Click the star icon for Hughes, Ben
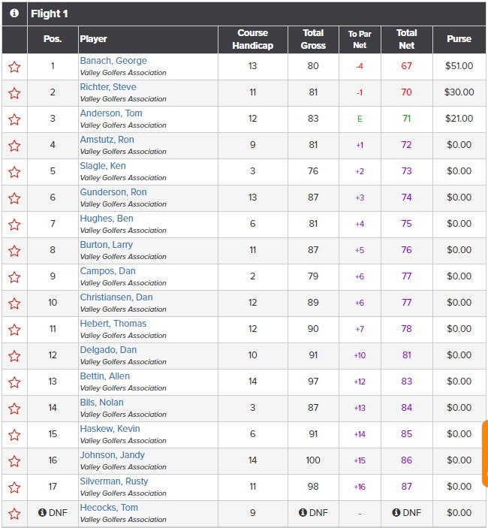488x528 pixels. coord(14,225)
